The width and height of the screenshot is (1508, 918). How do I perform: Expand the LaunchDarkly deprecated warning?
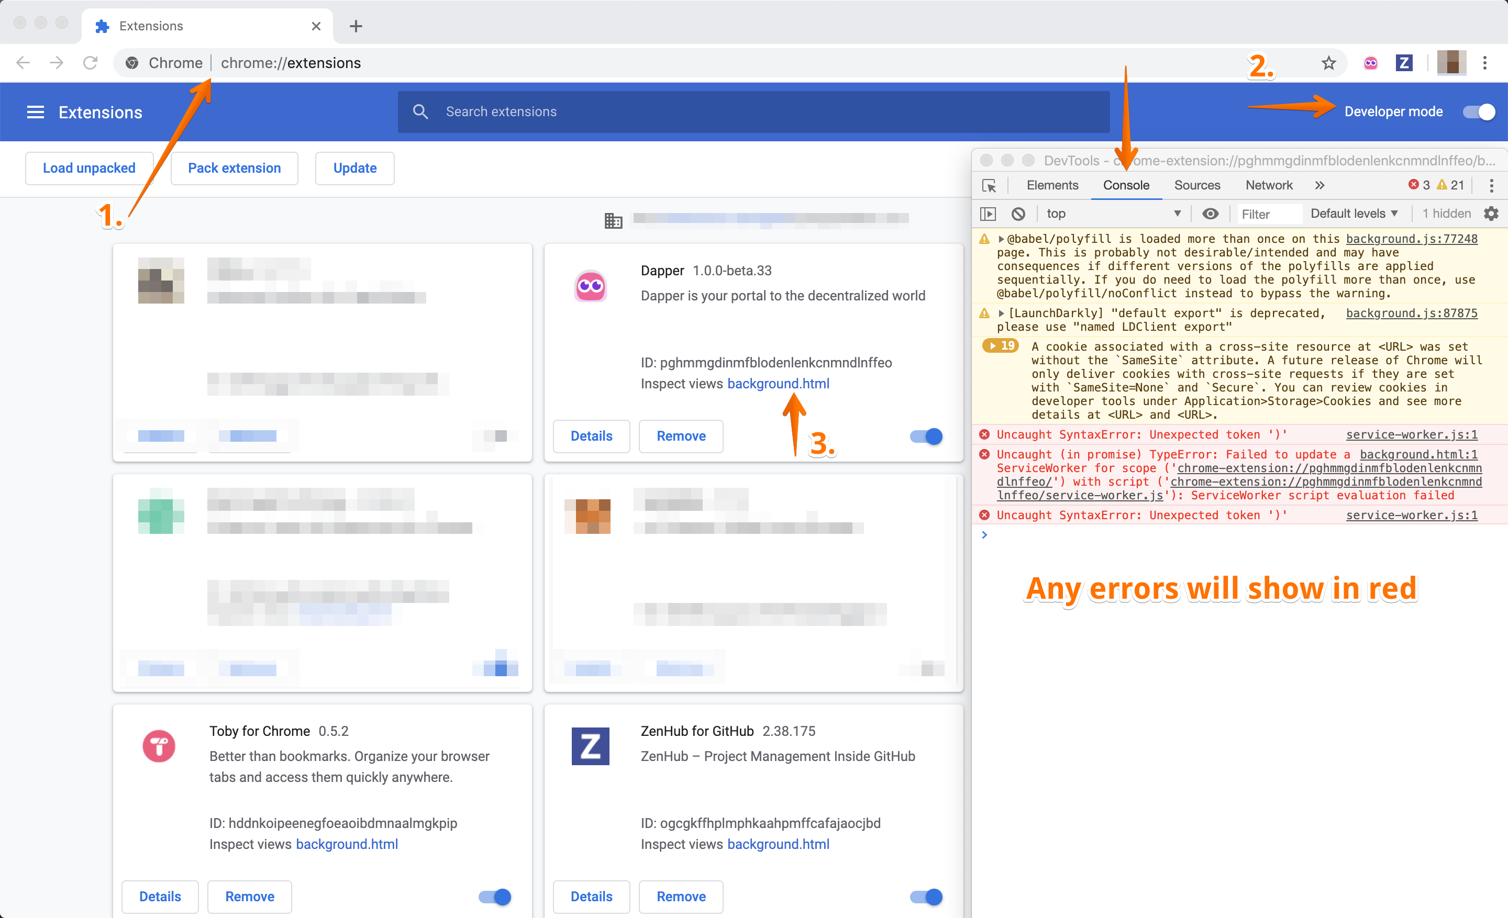pos(1001,313)
